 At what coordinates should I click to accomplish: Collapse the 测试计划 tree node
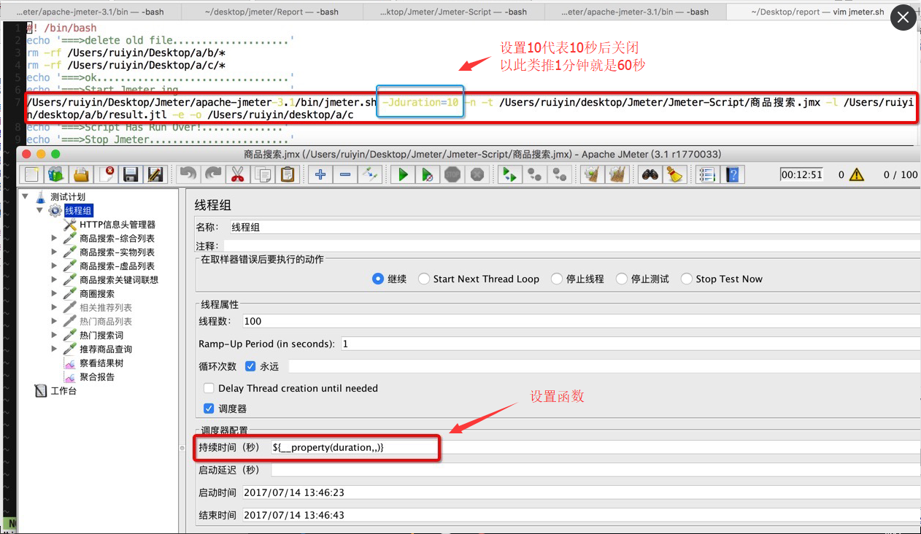[x=26, y=196]
